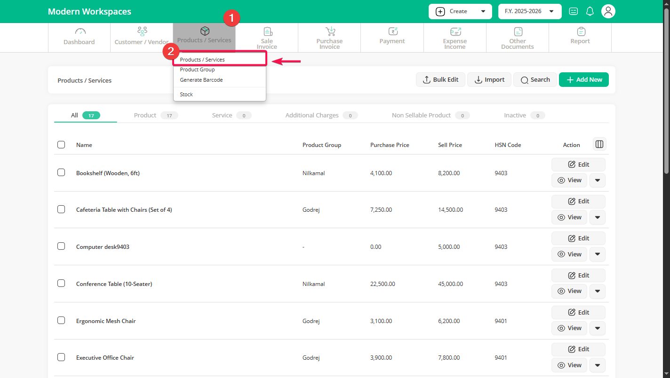Click the Sale Invoice icon
Screen dimensions: 670x378
tap(267, 31)
